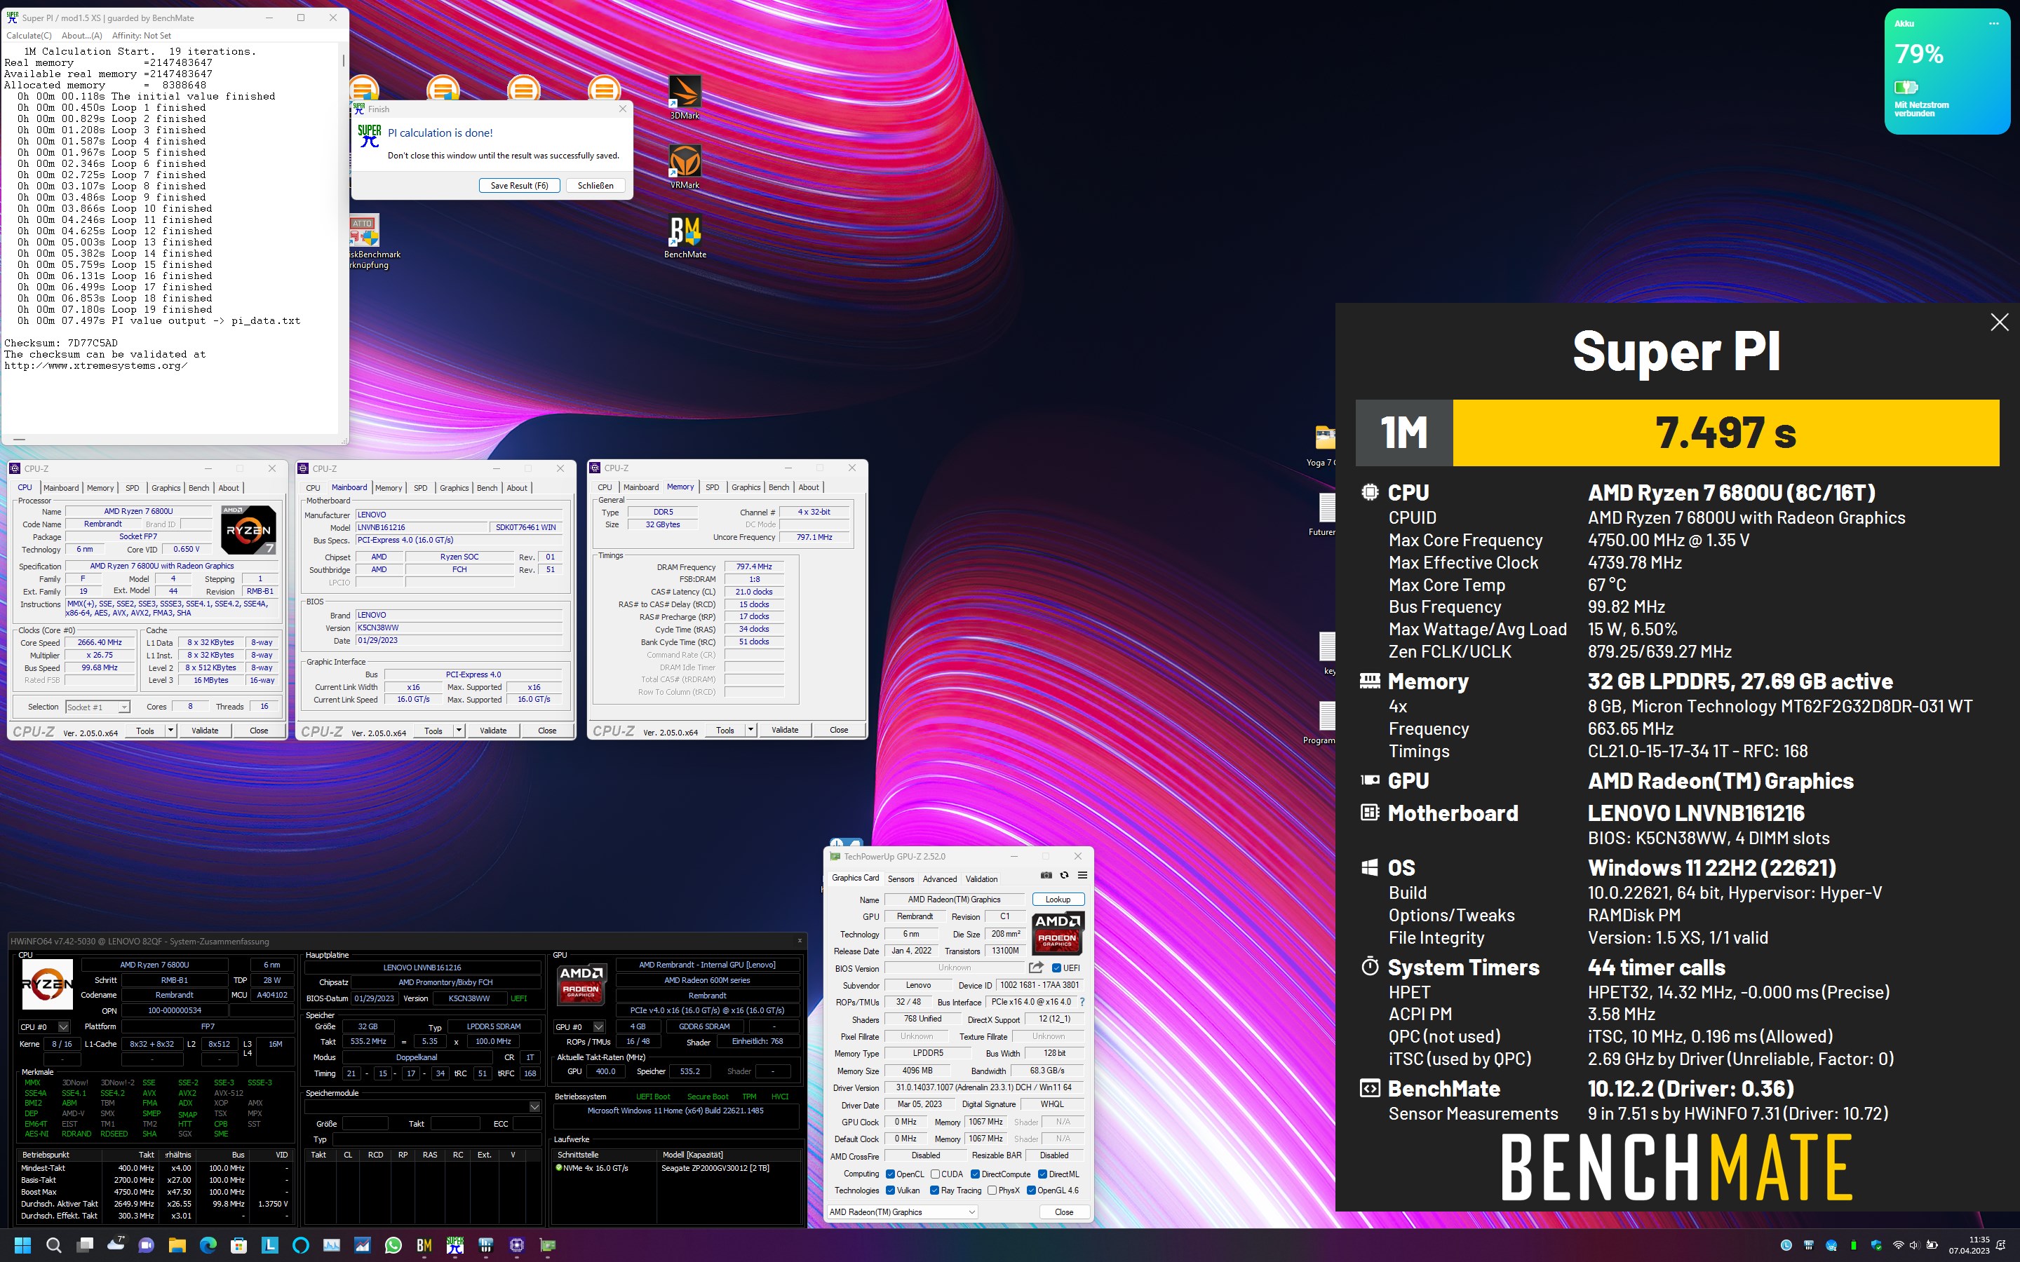
Task: Click Save Result (F6) in the Finish dialog
Action: coord(519,185)
